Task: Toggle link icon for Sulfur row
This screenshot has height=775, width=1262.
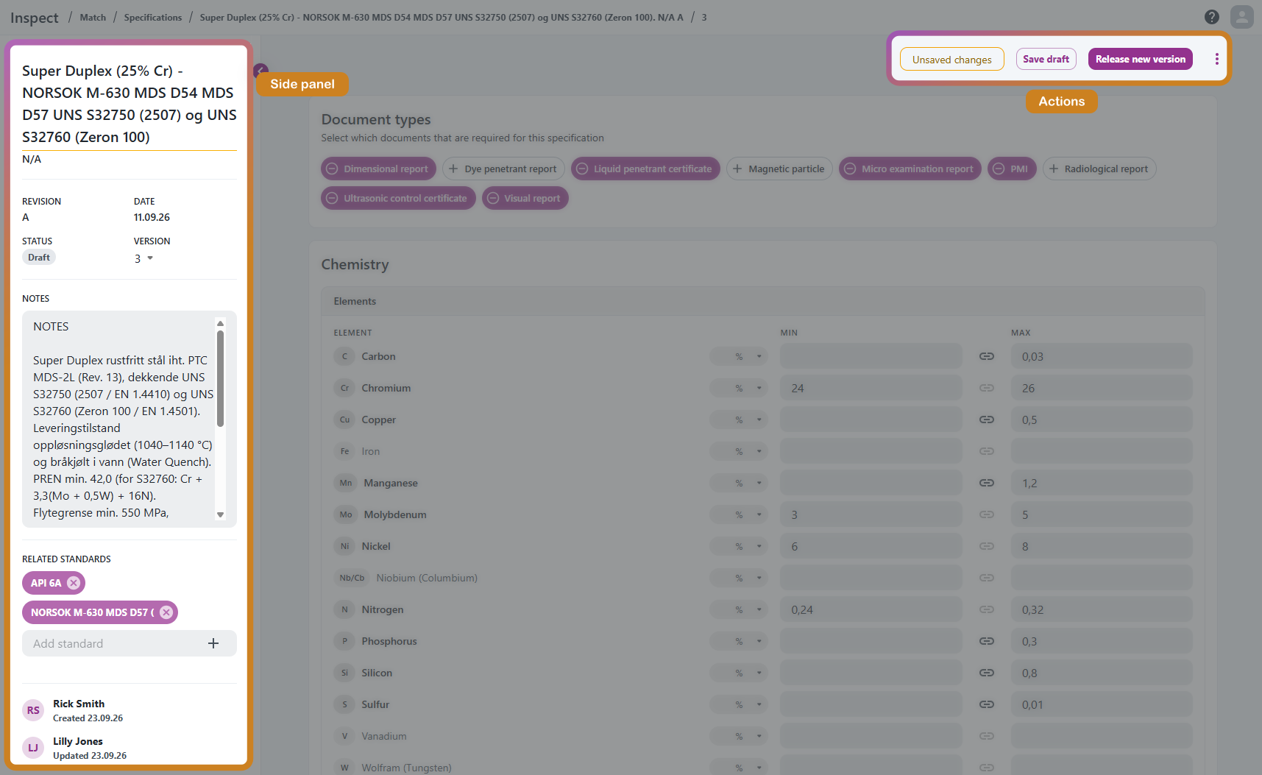Action: pyautogui.click(x=987, y=704)
